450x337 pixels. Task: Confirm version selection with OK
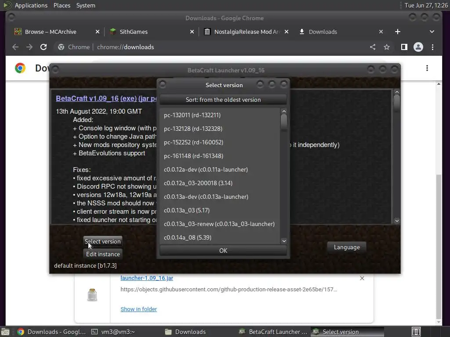pyautogui.click(x=223, y=251)
